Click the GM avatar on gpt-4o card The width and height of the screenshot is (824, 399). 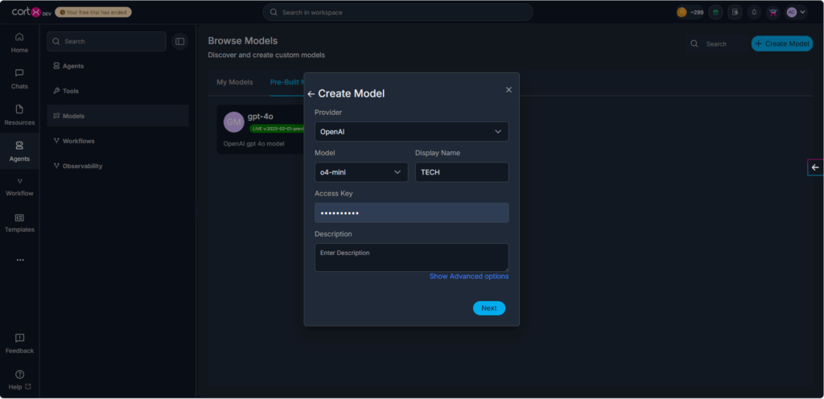233,121
